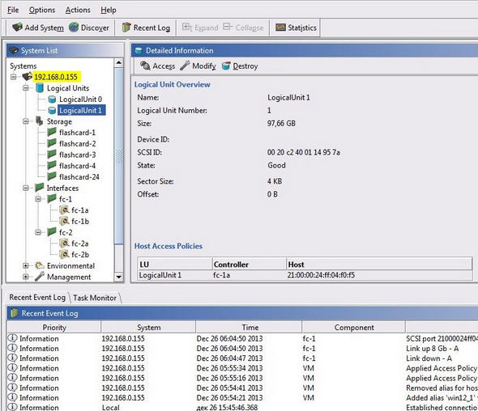Collapse the Storage node

pos(26,121)
